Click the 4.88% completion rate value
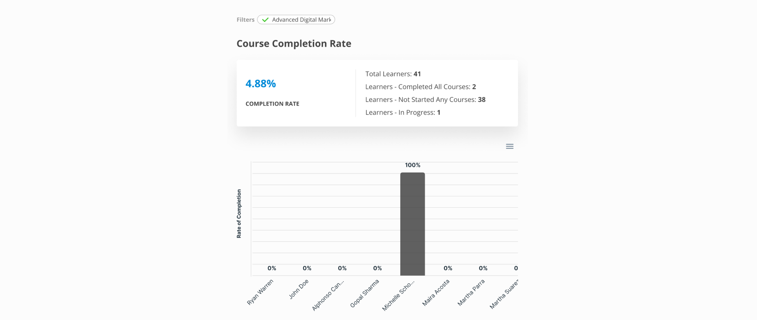The height and width of the screenshot is (320, 757). 261,83
